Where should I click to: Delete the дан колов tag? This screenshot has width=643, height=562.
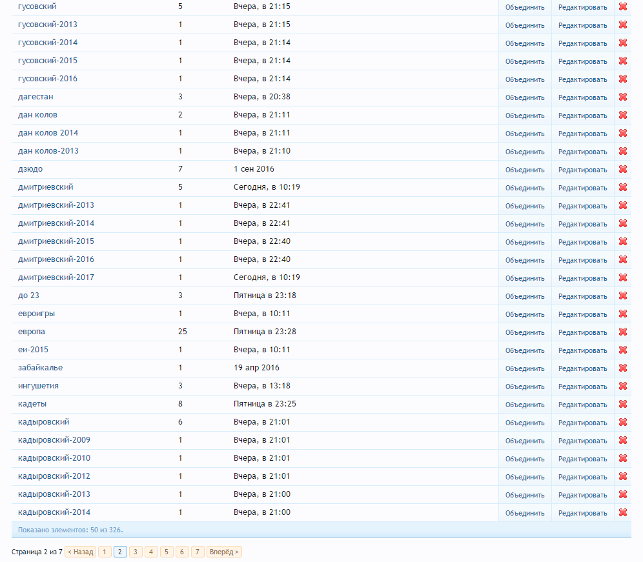pyautogui.click(x=623, y=115)
